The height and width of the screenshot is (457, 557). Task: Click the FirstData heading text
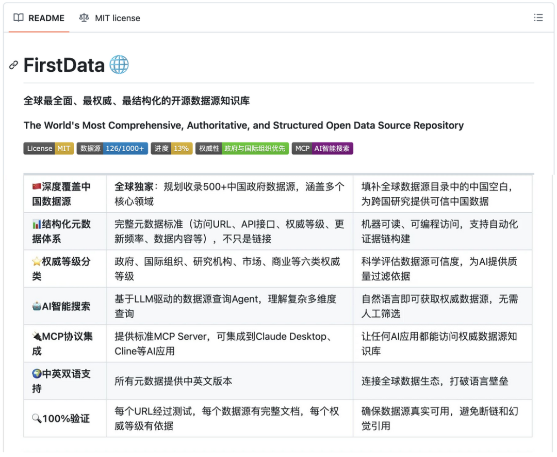pos(64,66)
